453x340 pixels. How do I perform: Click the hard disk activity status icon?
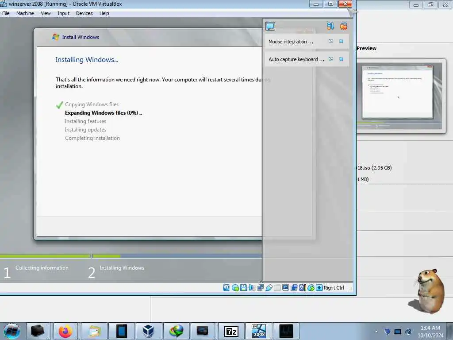tap(226, 288)
